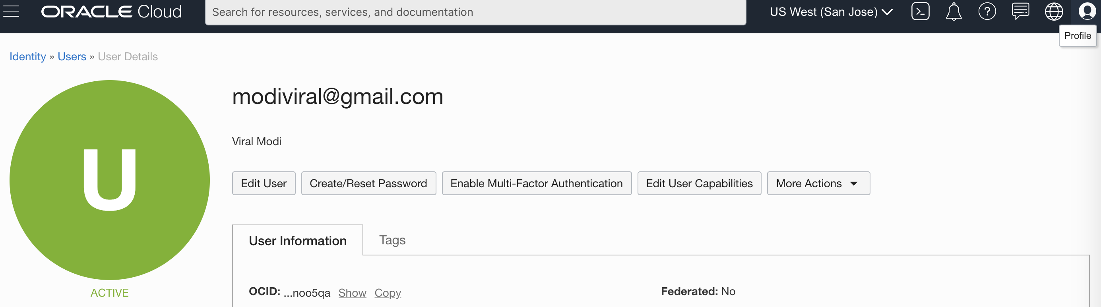Focus the resources search field
This screenshot has width=1101, height=307.
(x=475, y=12)
